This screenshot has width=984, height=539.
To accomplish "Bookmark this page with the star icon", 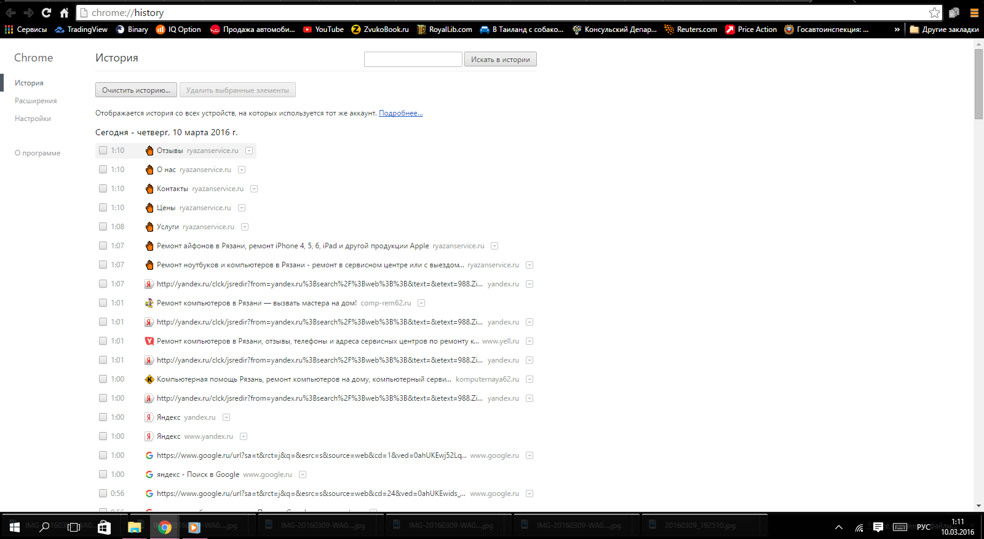I will pyautogui.click(x=934, y=13).
